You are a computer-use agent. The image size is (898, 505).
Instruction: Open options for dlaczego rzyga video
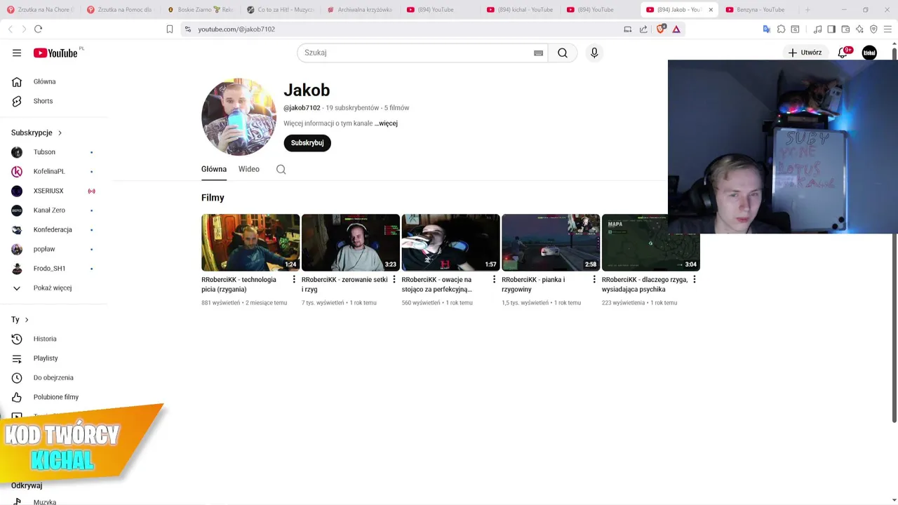tap(695, 280)
